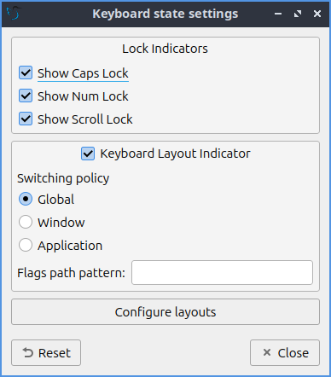The width and height of the screenshot is (331, 377).
Task: Click the Reset button label
Action: (x=55, y=353)
